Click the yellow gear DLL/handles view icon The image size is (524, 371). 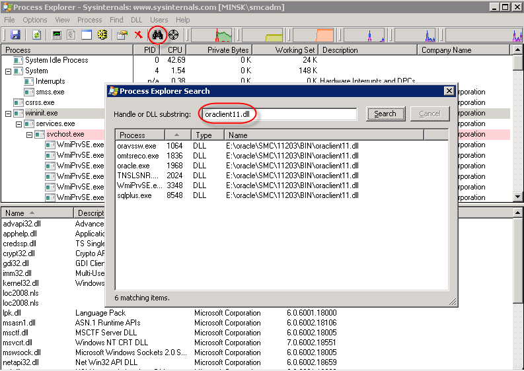(x=102, y=34)
